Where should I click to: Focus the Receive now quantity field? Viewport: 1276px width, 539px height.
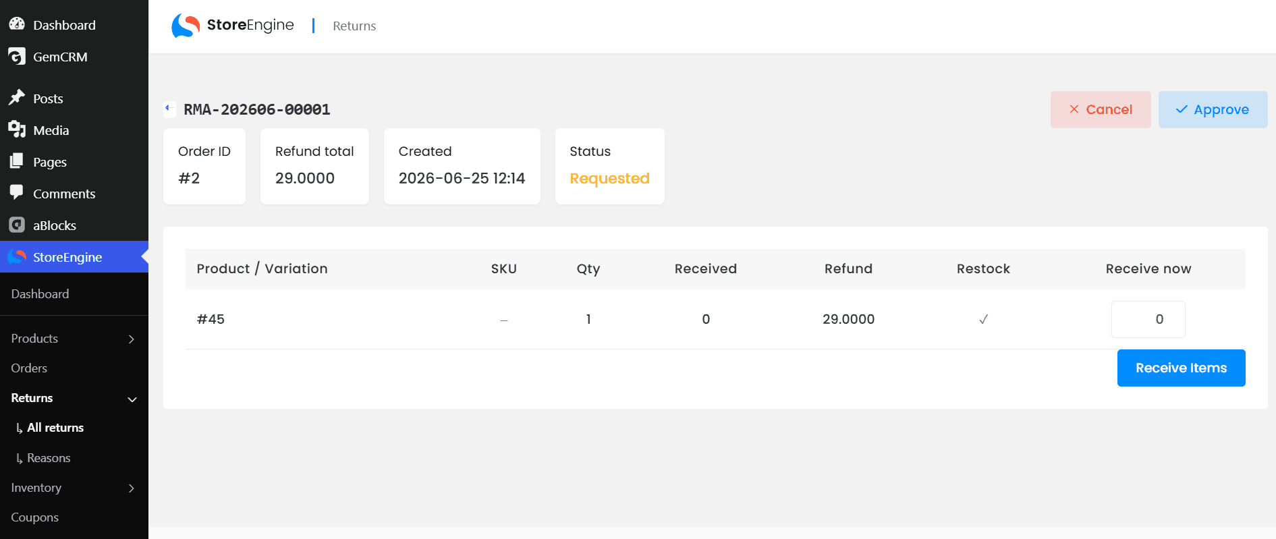(x=1148, y=319)
